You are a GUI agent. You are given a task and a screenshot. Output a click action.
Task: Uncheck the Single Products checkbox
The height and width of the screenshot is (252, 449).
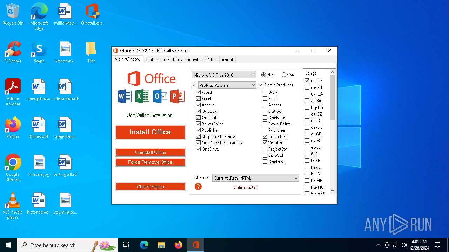tap(261, 85)
